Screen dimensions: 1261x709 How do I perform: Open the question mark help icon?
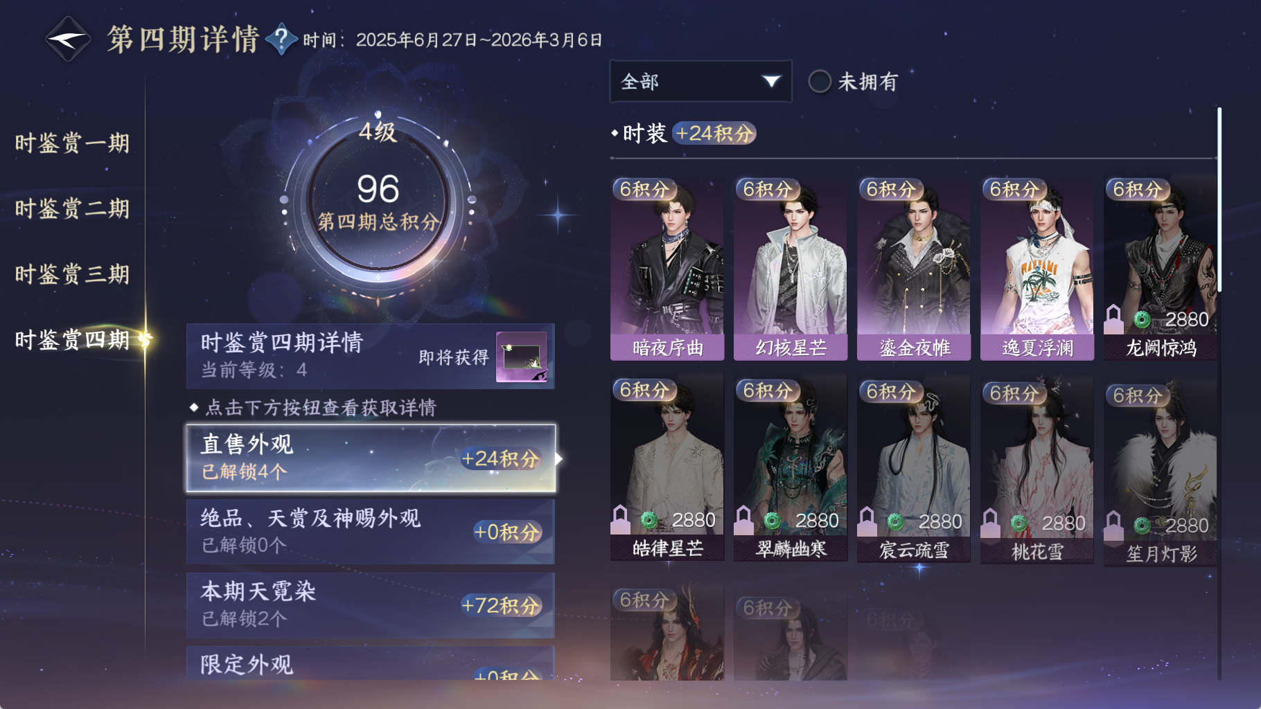pyautogui.click(x=281, y=39)
